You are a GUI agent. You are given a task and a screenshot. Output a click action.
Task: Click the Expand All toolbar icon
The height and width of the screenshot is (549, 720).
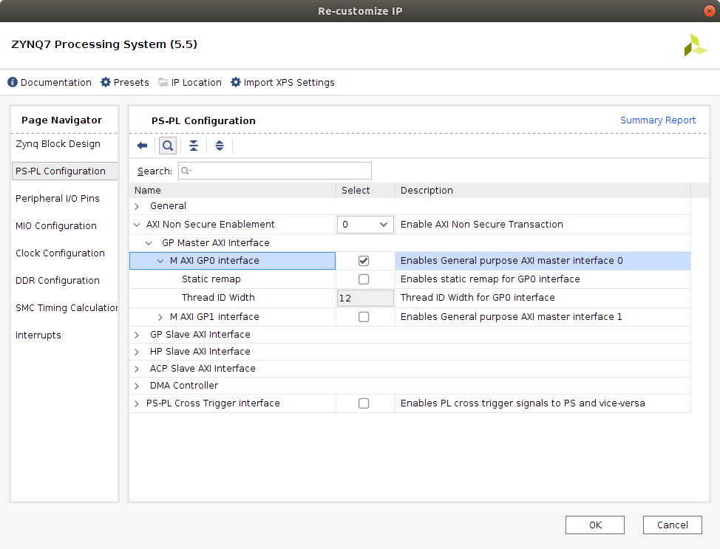220,146
